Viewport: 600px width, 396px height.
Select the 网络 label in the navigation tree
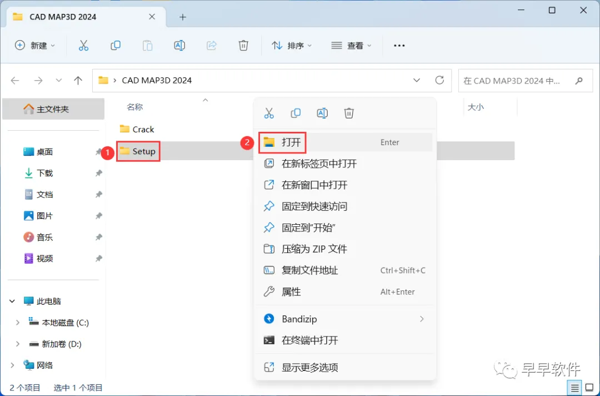(45, 365)
